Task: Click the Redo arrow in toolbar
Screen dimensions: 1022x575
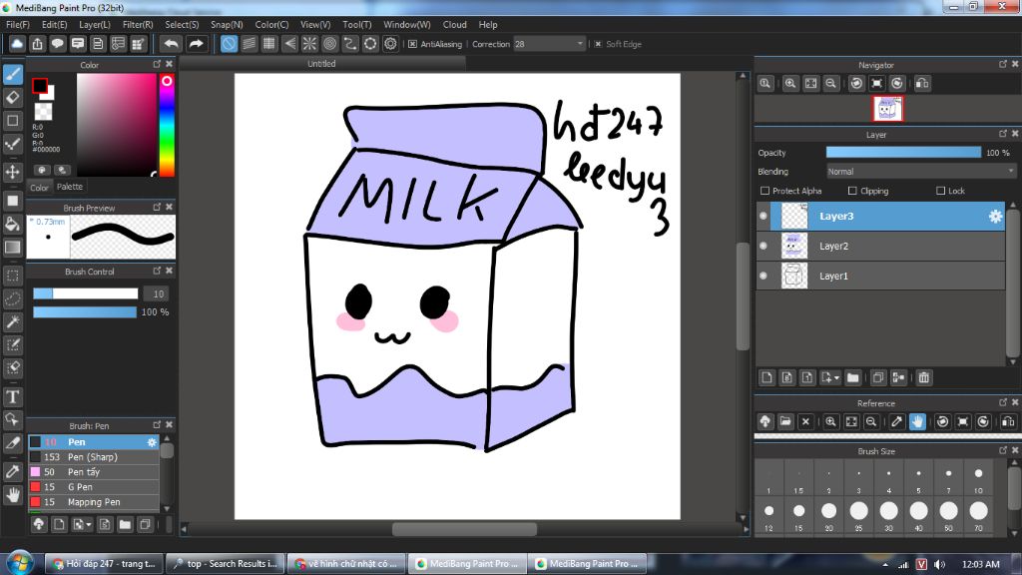Action: click(196, 44)
